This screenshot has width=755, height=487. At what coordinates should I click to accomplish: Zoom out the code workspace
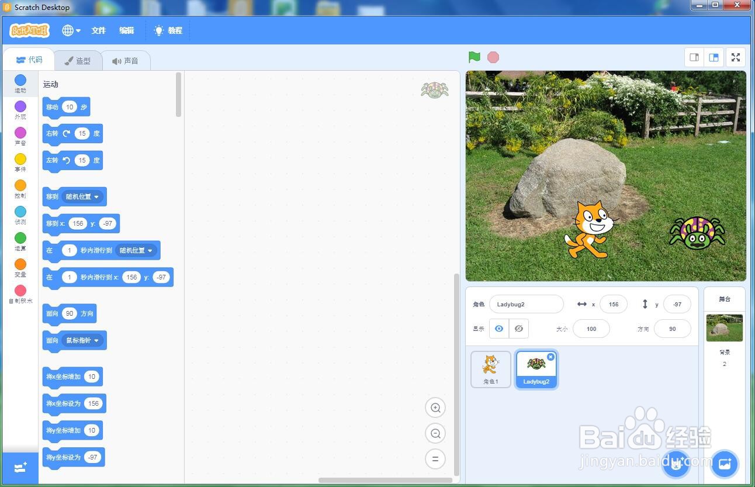point(435,433)
